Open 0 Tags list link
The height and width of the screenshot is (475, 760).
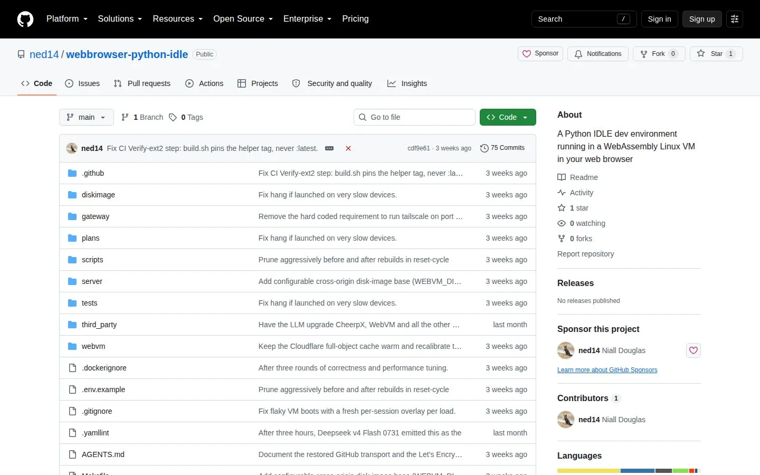186,117
